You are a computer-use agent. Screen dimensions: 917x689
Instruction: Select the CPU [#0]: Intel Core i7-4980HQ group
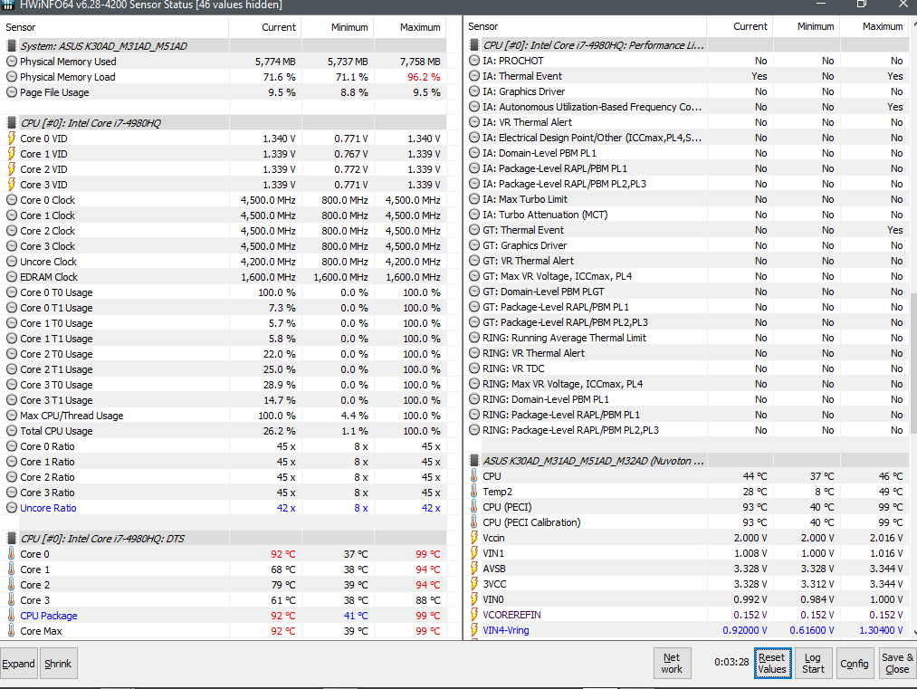[224, 123]
